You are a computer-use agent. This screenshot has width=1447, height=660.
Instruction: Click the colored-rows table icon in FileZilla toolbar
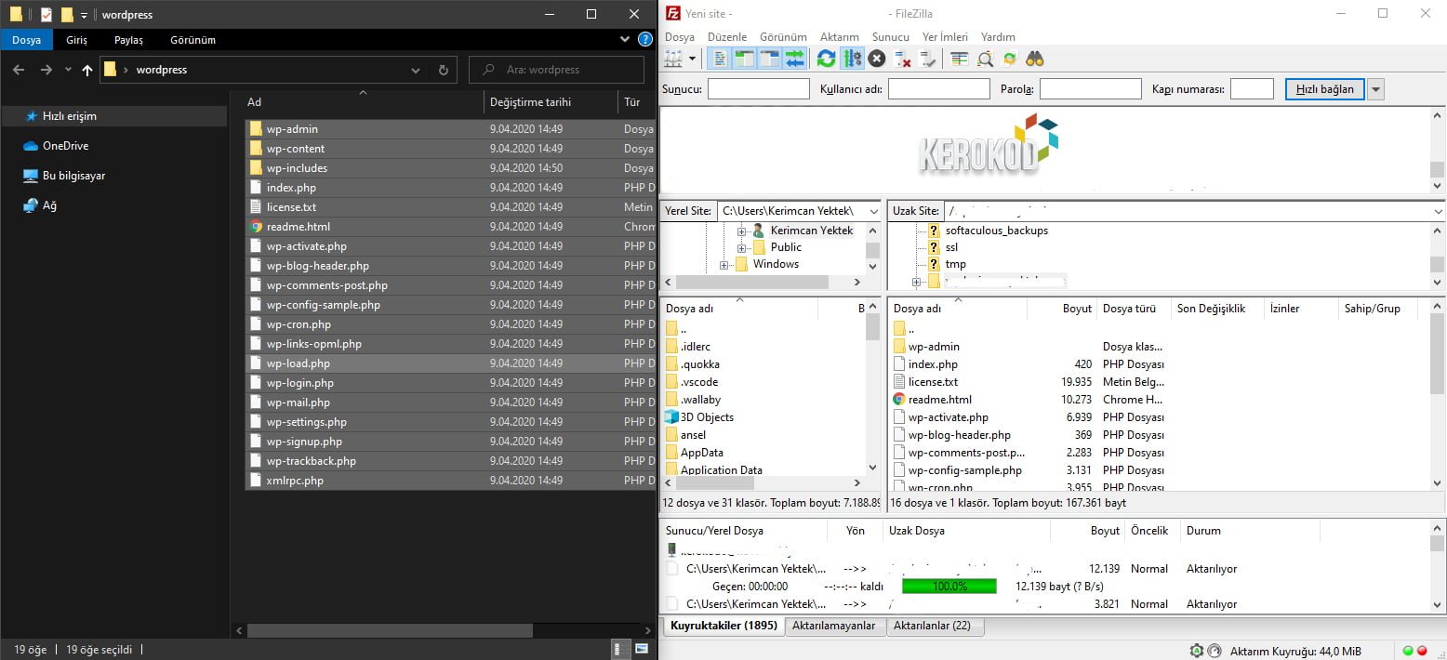pos(960,59)
